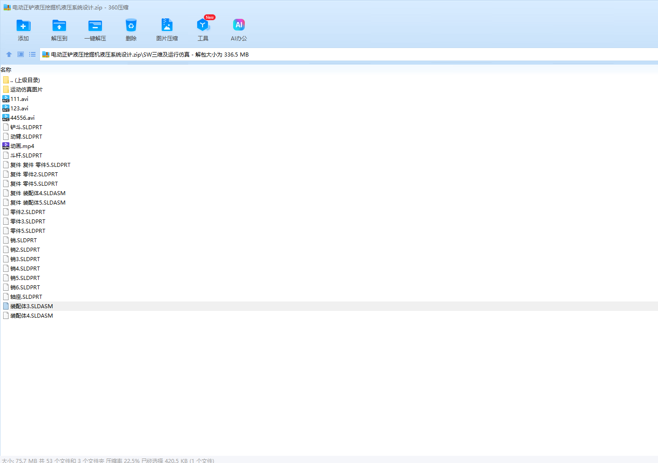Select 复件 装配体4.SLDASM file
This screenshot has width=658, height=463.
(x=329, y=193)
